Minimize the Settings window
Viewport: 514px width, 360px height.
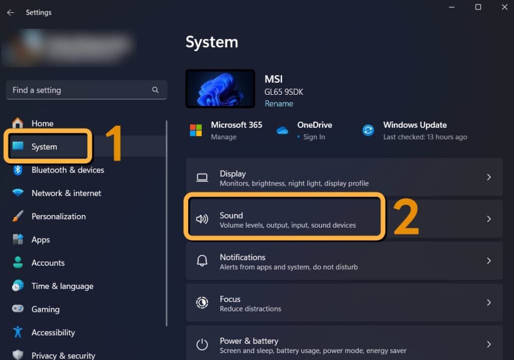click(x=452, y=7)
